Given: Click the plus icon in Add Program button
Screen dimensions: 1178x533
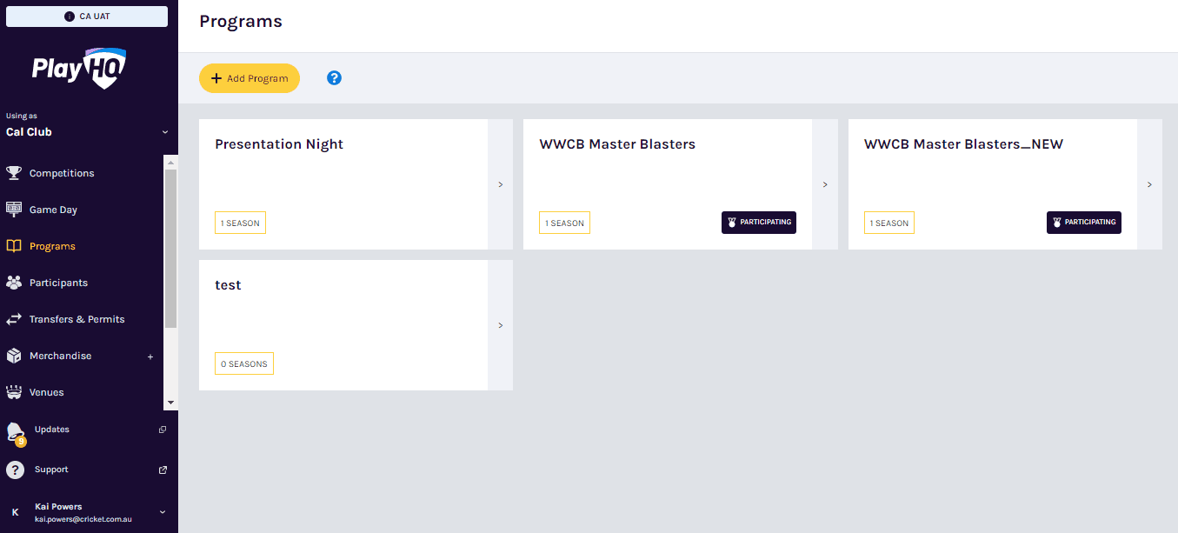Looking at the screenshot, I should coord(216,78).
